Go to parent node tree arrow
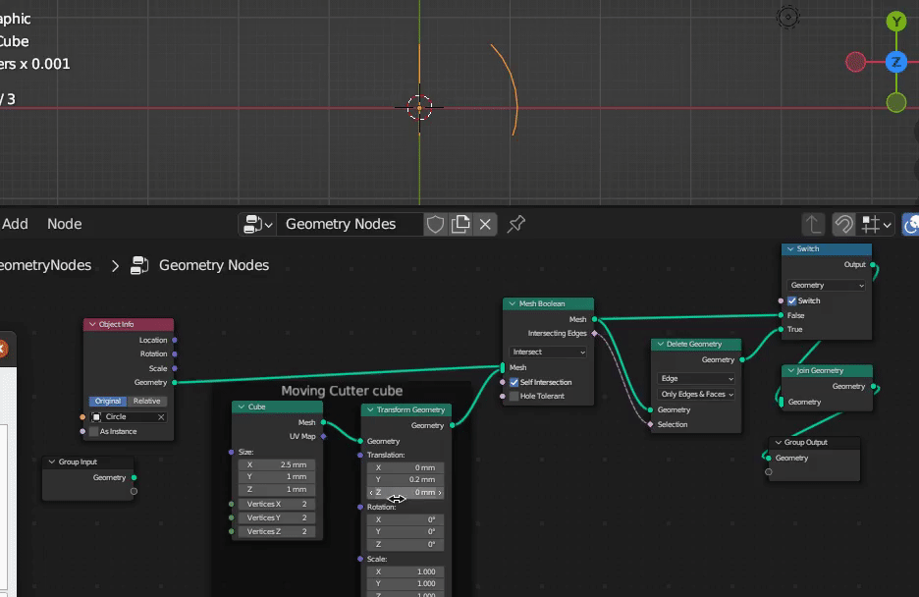 (813, 225)
